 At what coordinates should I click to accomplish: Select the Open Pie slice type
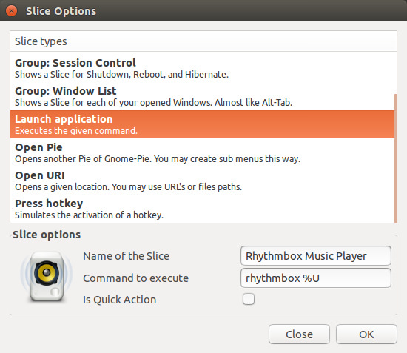(202, 152)
